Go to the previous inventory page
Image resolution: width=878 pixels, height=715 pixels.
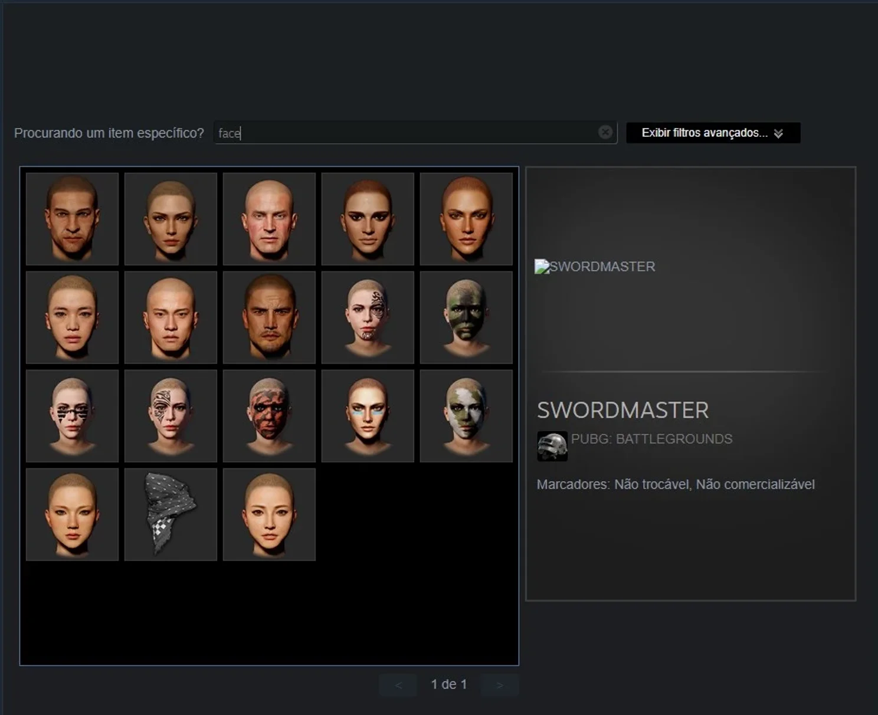click(x=398, y=685)
